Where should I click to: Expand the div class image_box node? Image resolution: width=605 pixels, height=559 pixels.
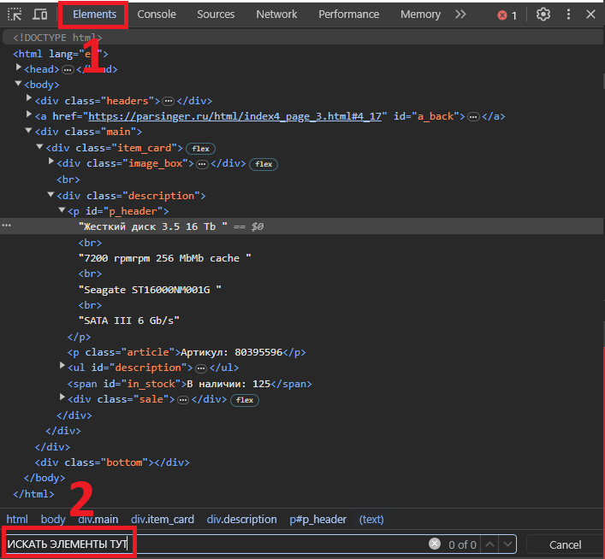[51, 161]
